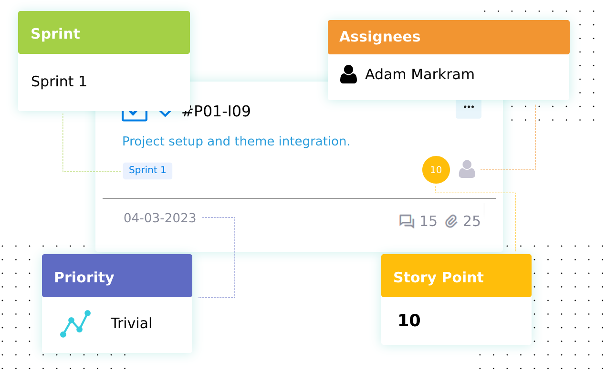
Task: Open the three-dot more options menu
Action: [x=469, y=108]
